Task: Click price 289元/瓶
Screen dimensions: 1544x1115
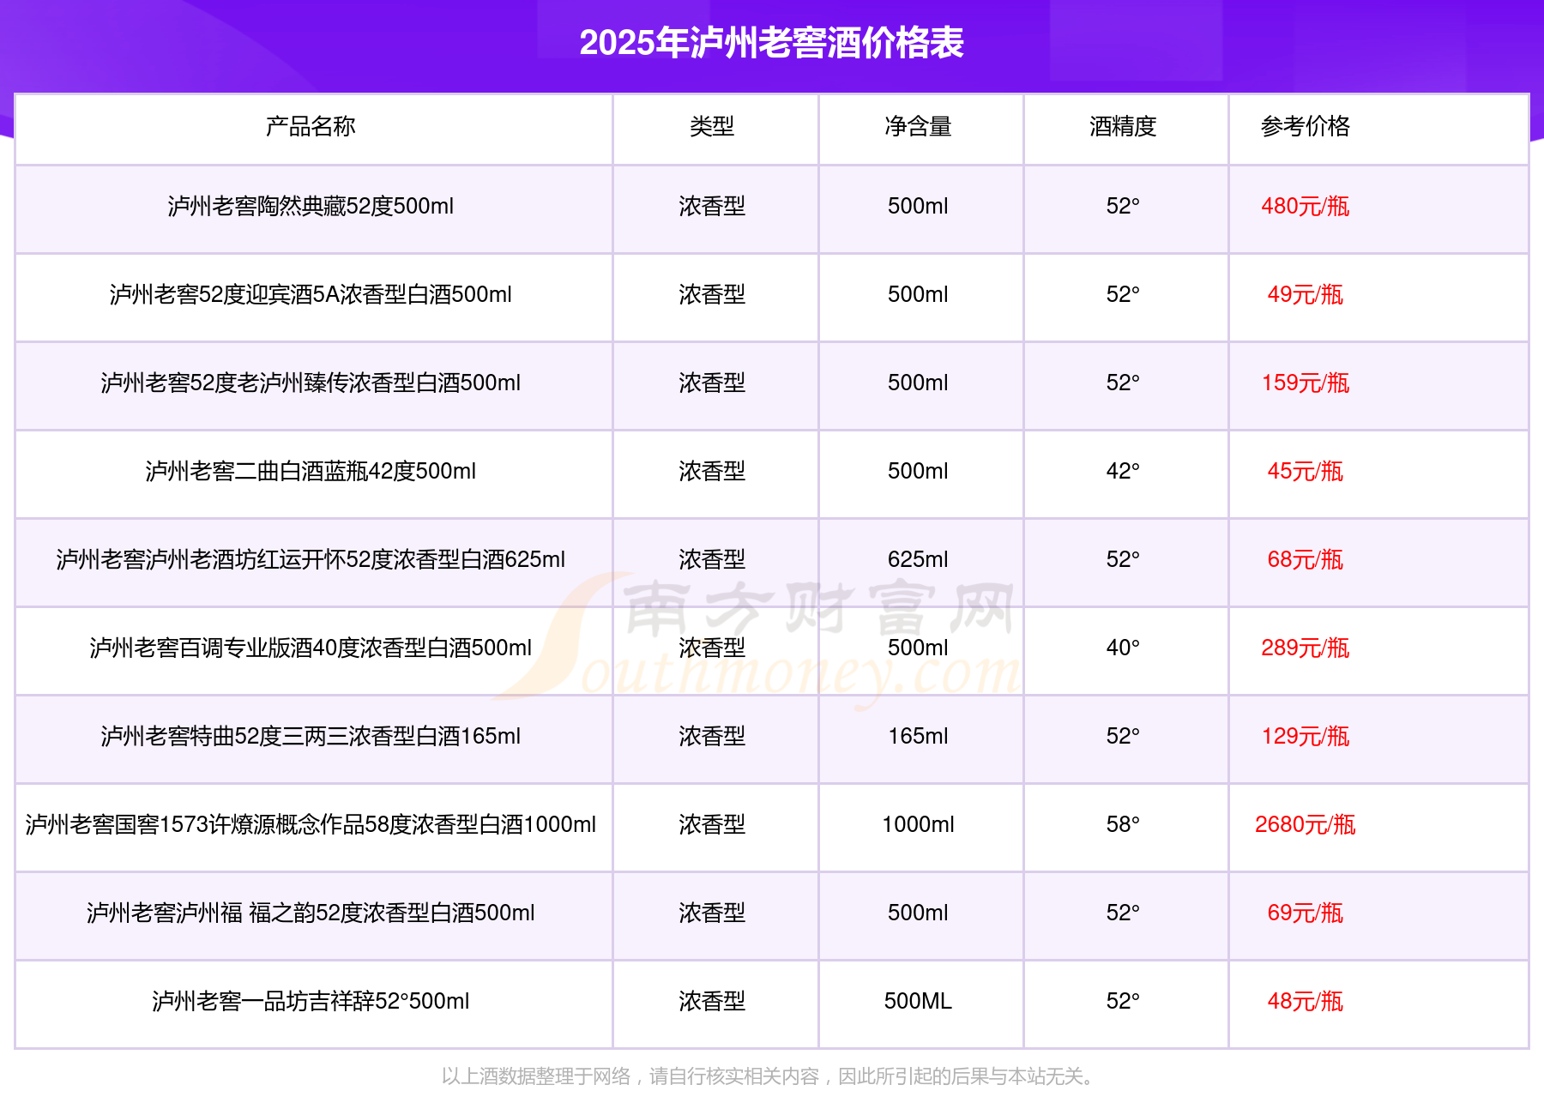Action: click(x=1305, y=648)
